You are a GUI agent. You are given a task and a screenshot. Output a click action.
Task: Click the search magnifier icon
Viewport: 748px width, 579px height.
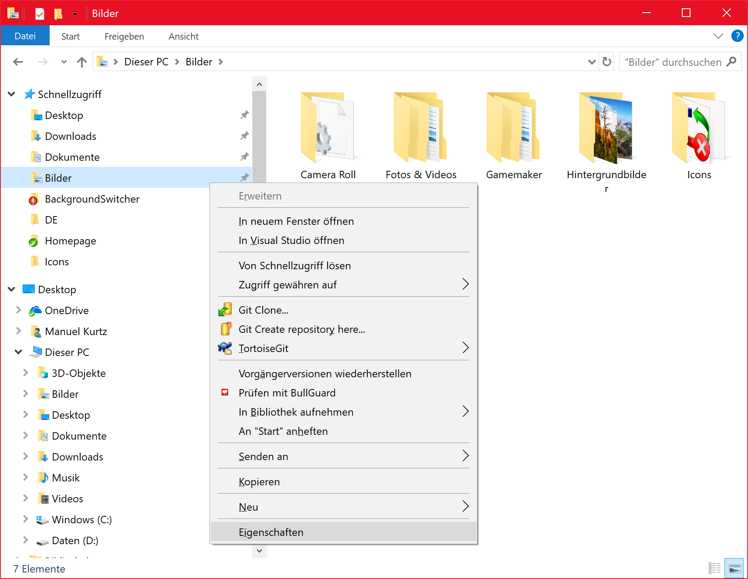pyautogui.click(x=731, y=62)
